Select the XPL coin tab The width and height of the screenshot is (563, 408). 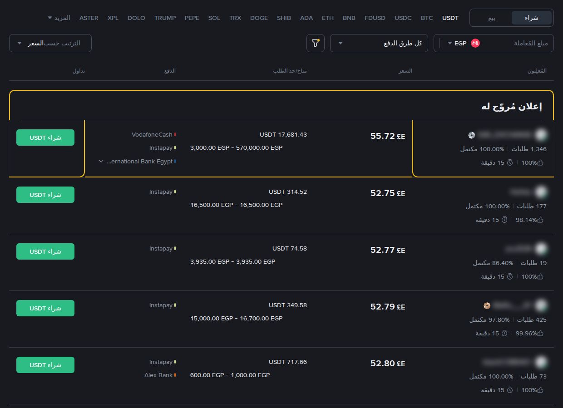113,18
